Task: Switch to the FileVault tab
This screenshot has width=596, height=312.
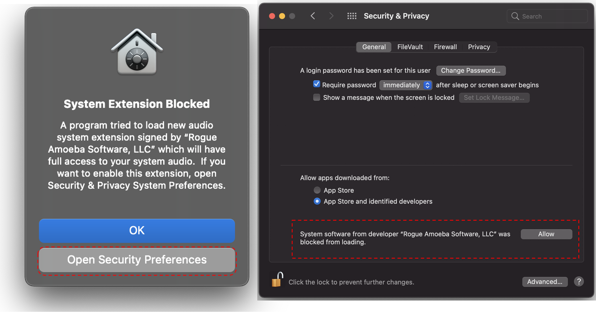Action: point(410,47)
